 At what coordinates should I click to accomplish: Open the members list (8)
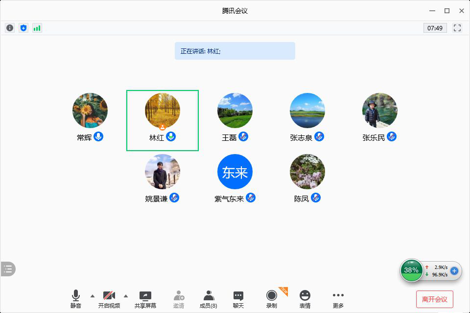pyautogui.click(x=209, y=299)
